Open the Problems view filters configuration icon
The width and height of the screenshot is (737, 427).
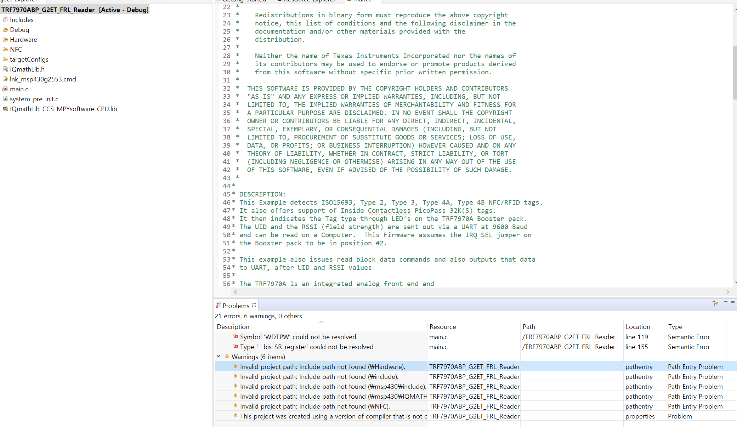tap(715, 303)
